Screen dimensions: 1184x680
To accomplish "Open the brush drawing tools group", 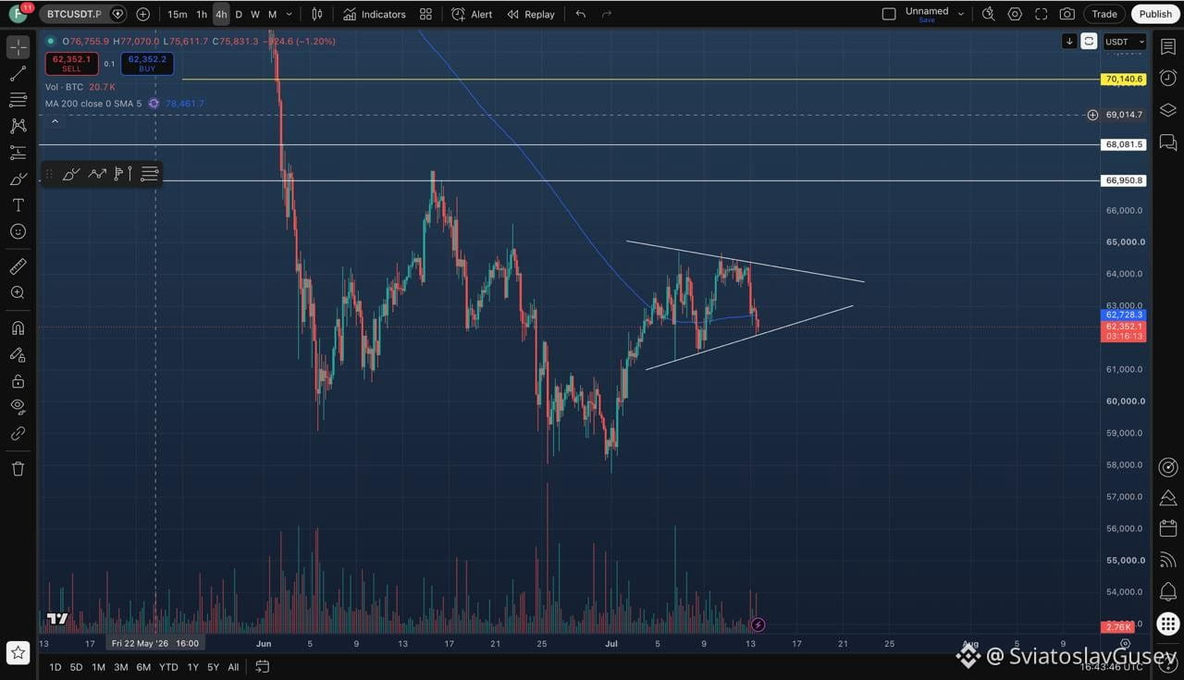I will click(x=18, y=179).
